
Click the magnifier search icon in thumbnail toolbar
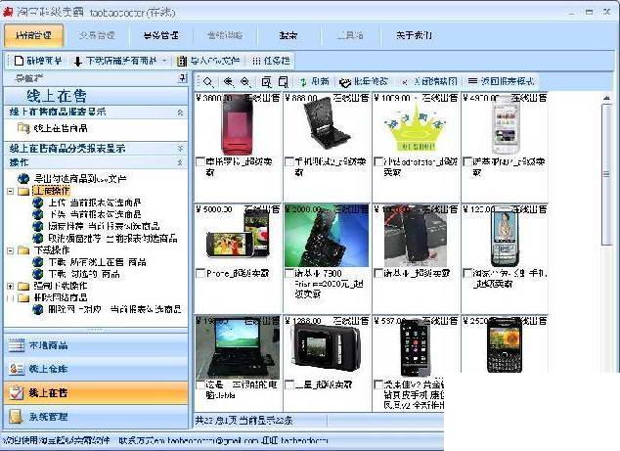click(208, 82)
